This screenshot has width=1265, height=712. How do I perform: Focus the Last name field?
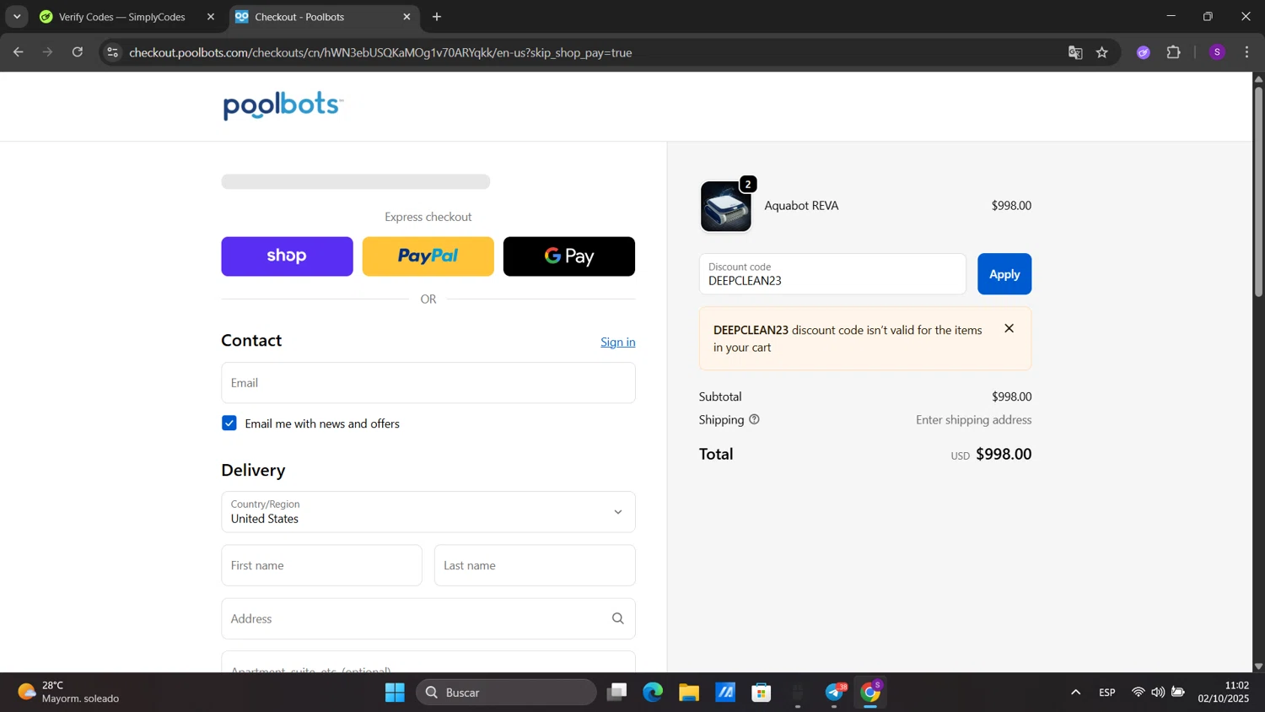pos(535,565)
